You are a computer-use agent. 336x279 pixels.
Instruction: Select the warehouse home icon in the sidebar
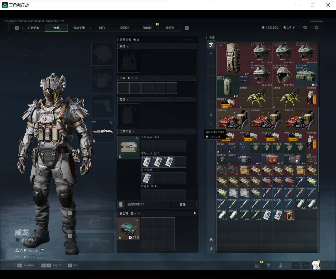(x=211, y=45)
